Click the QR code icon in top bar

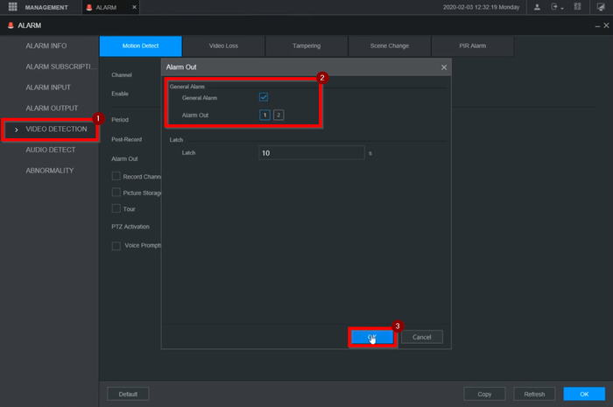click(x=577, y=7)
